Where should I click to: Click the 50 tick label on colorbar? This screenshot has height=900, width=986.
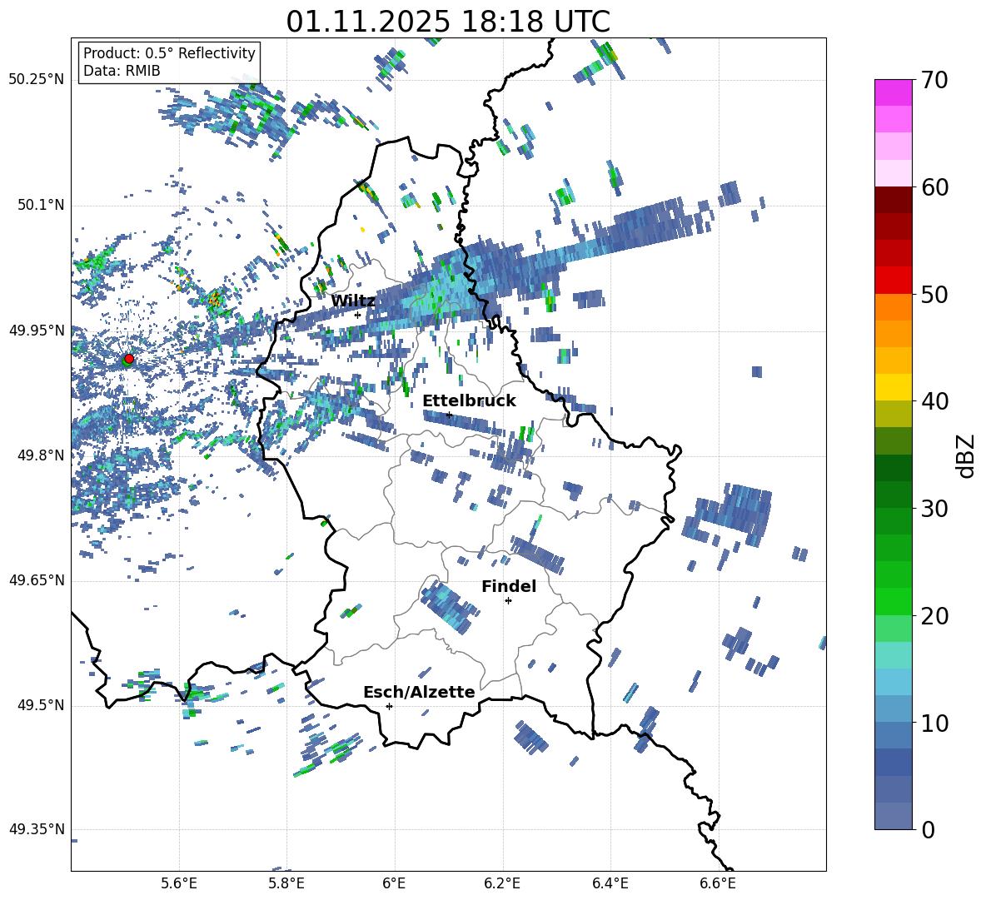point(934,295)
